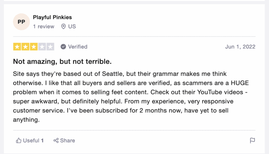Mark review as Useful
Viewport: 269px width, 154px height.
(x=30, y=140)
